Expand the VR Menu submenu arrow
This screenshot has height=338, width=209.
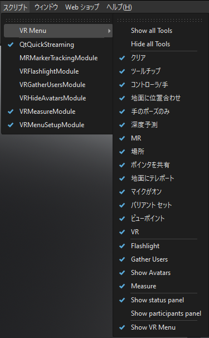tap(109, 31)
